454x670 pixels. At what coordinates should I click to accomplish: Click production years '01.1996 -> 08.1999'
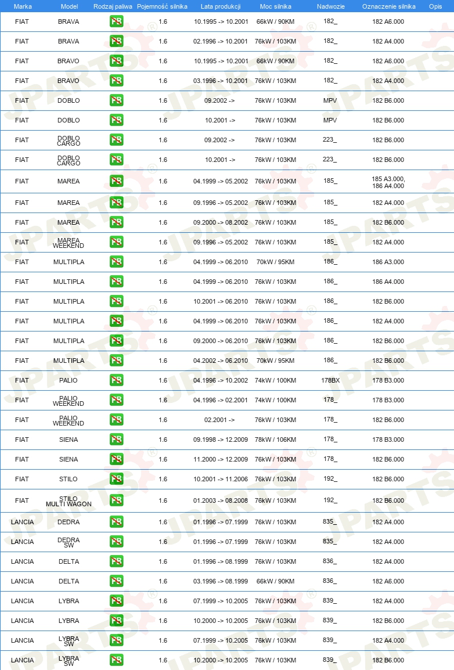click(x=221, y=561)
